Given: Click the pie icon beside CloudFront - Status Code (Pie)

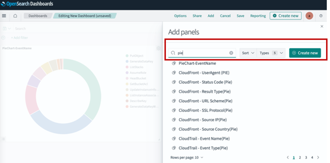Looking at the screenshot, I should [174, 82].
